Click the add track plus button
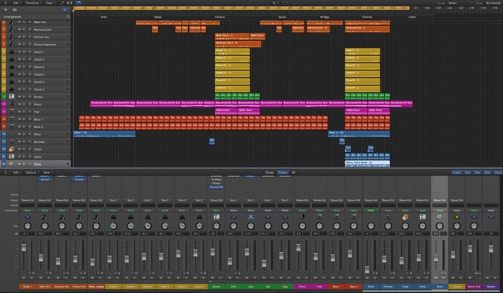The height and width of the screenshot is (293, 503). pos(6,10)
